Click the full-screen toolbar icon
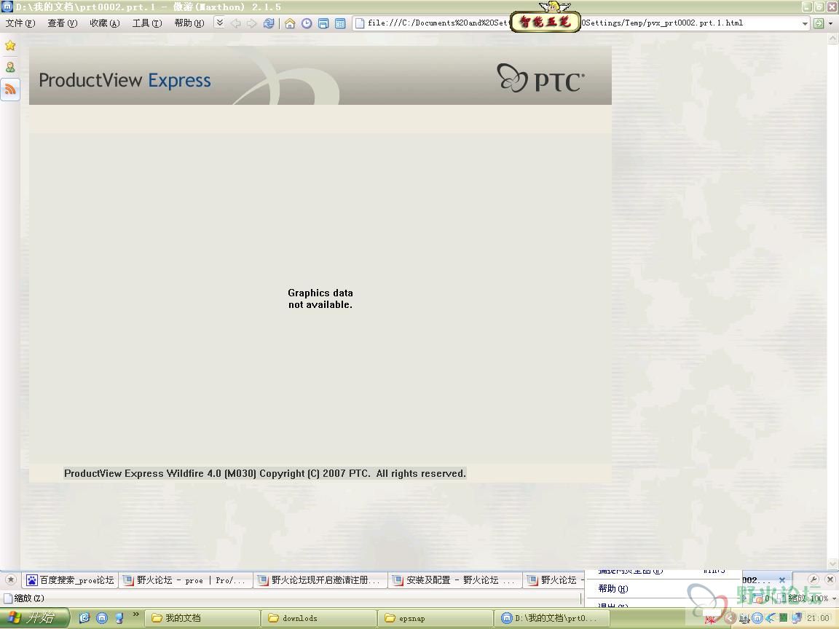Image resolution: width=839 pixels, height=629 pixels. (x=340, y=23)
